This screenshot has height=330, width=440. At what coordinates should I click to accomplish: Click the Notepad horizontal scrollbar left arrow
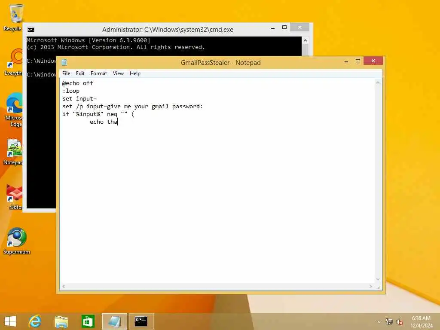[x=64, y=287]
